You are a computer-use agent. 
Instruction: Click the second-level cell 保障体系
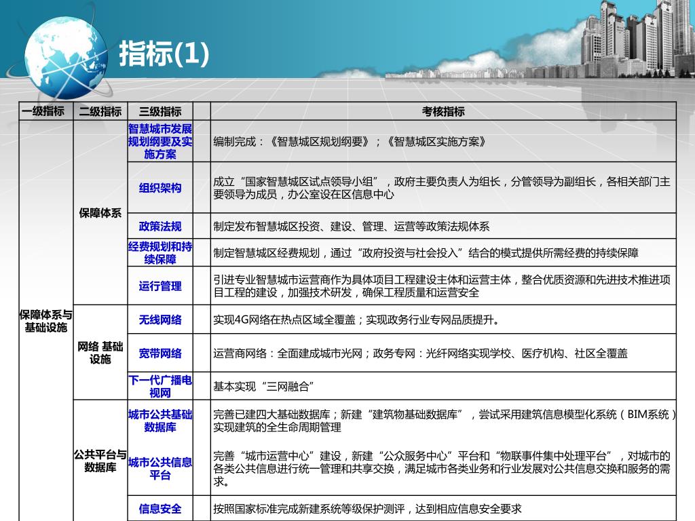point(100,213)
